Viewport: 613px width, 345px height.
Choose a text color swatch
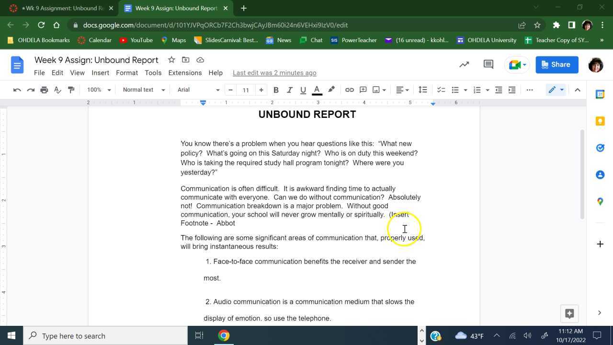[317, 90]
